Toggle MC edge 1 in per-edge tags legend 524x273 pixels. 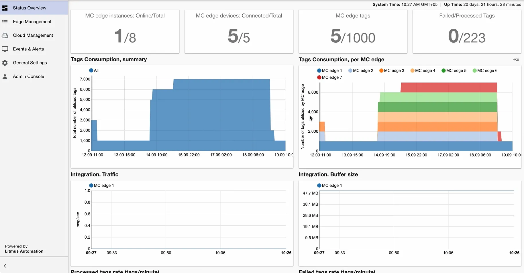(x=329, y=70)
